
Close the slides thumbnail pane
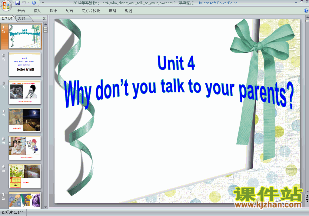coord(44,18)
